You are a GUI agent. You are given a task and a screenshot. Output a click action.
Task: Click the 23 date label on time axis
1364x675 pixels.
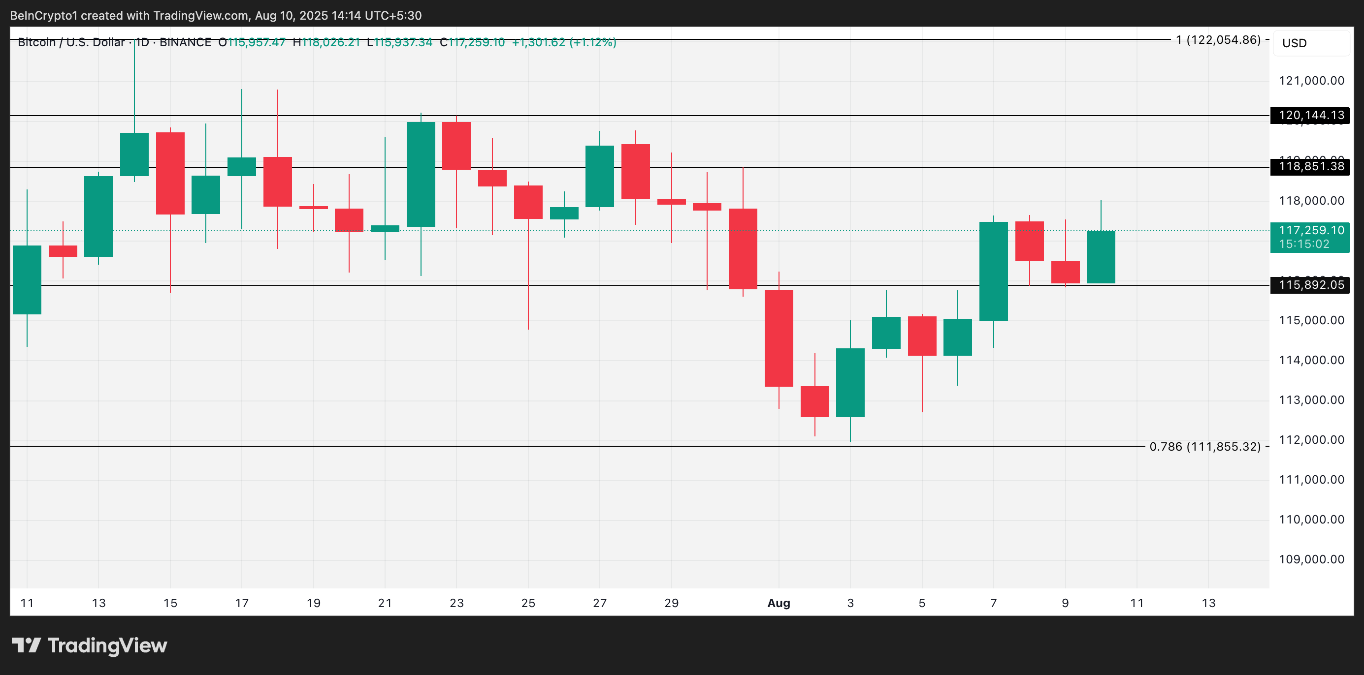456,603
